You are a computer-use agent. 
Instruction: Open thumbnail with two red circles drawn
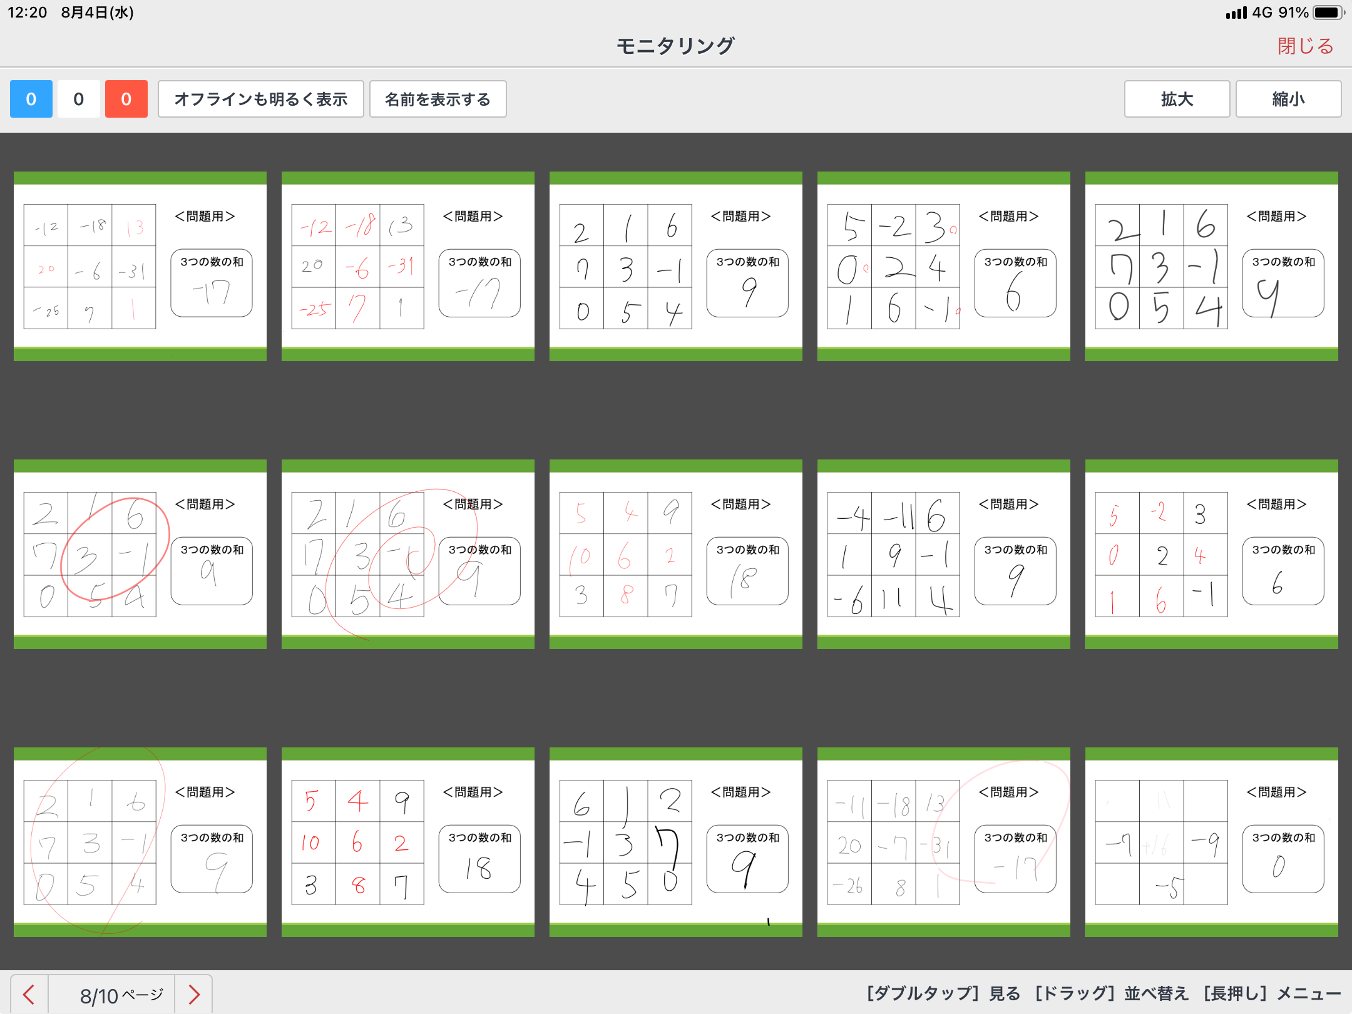[x=407, y=554]
